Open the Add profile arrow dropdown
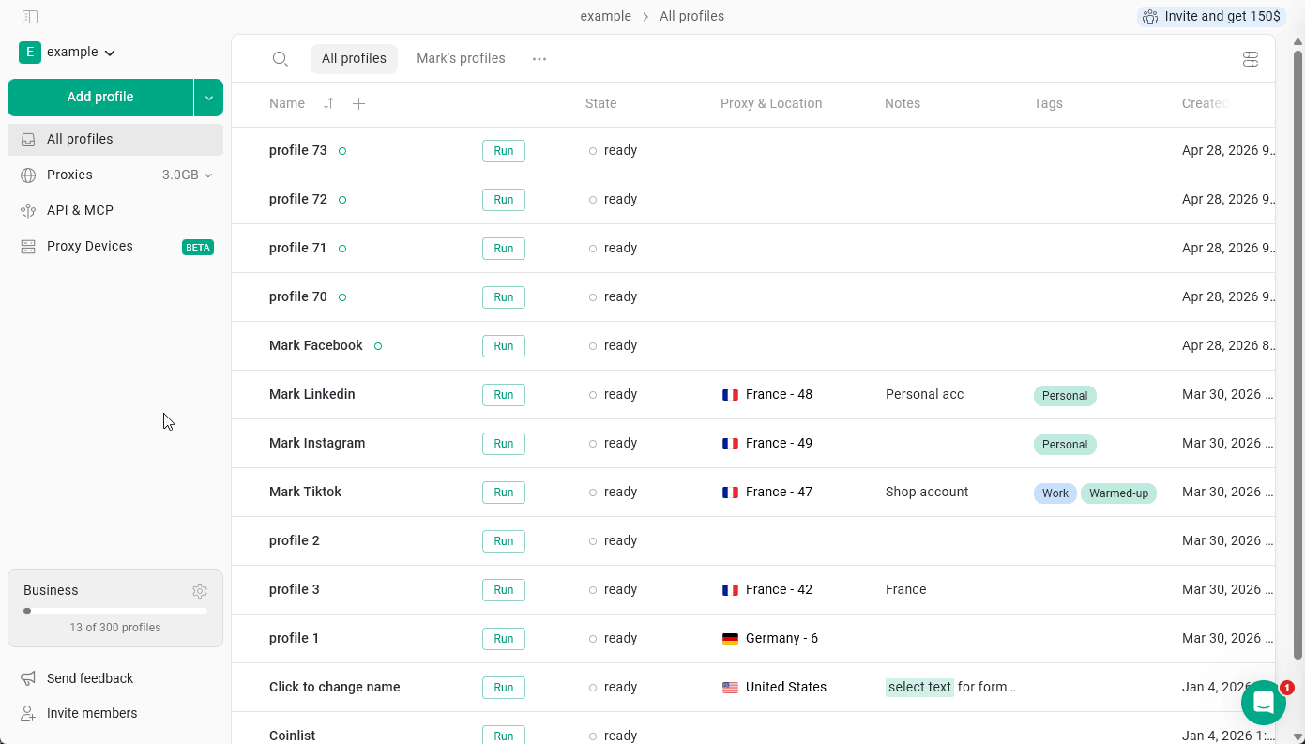 coord(209,98)
